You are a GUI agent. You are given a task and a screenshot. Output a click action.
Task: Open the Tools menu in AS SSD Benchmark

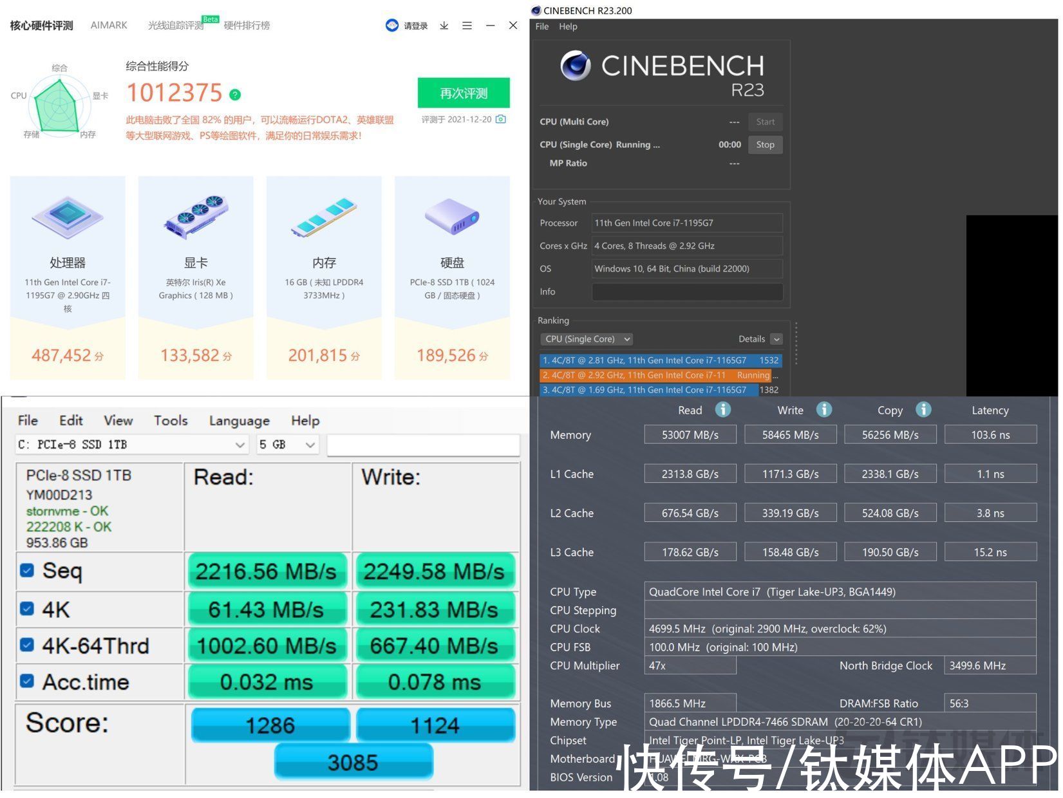click(x=171, y=420)
